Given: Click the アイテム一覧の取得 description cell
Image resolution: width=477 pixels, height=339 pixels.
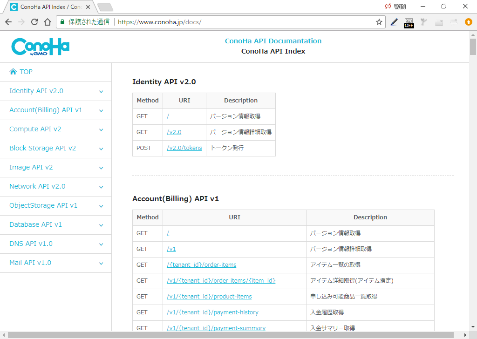Looking at the screenshot, I should tap(370, 265).
